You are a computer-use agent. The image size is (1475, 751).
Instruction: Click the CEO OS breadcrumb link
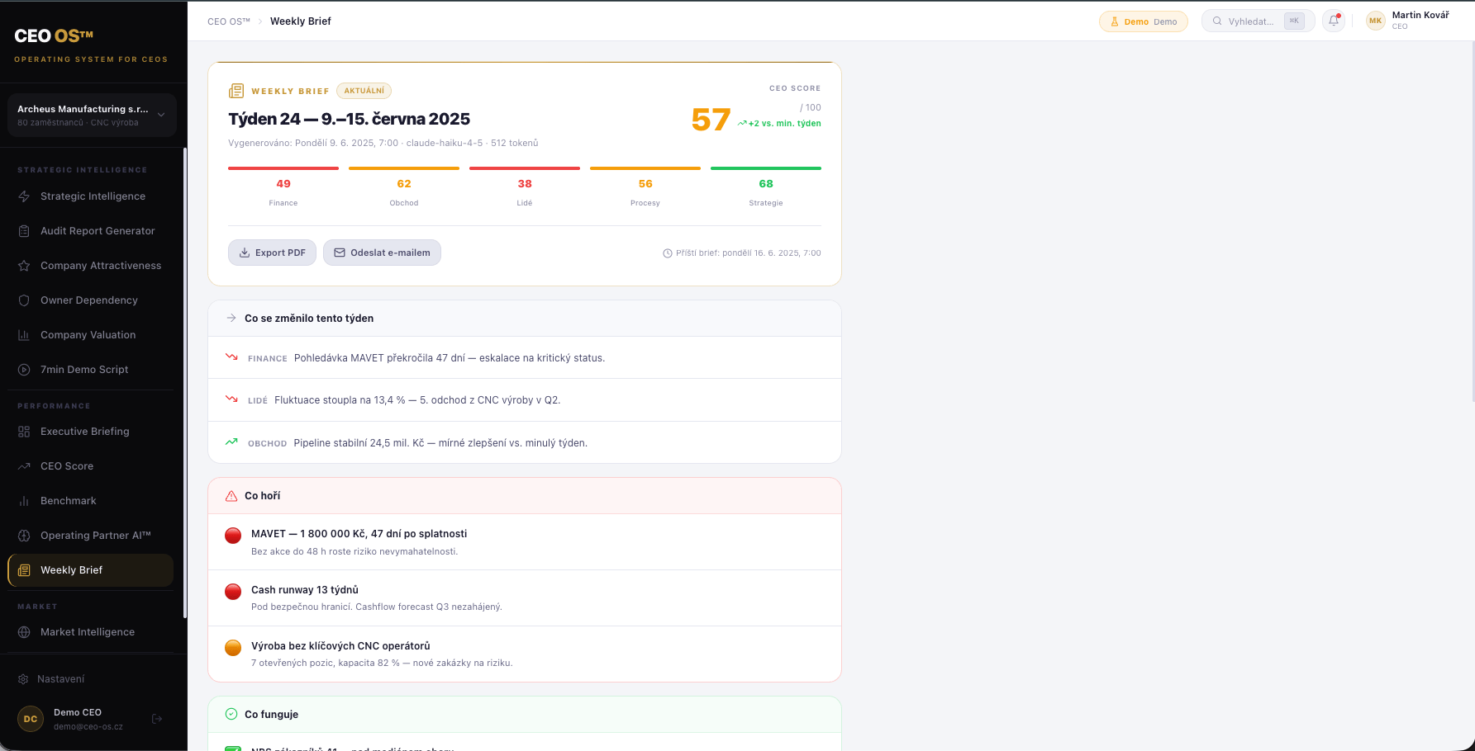point(229,21)
